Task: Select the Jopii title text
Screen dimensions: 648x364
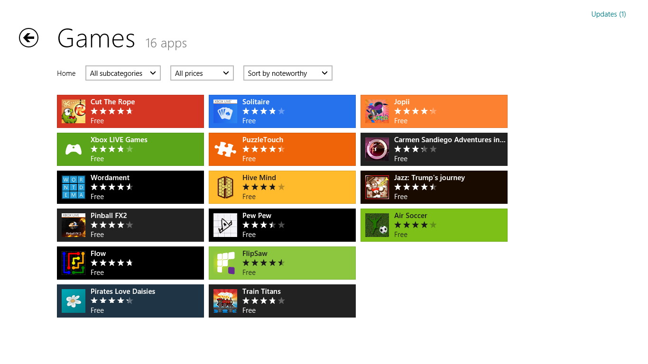Action: [x=402, y=102]
